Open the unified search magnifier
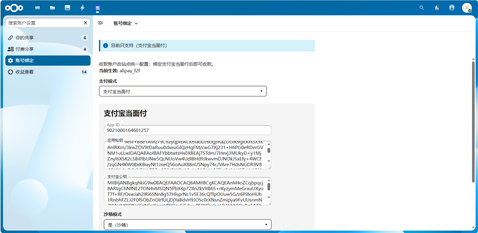478x233 pixels. [x=422, y=8]
